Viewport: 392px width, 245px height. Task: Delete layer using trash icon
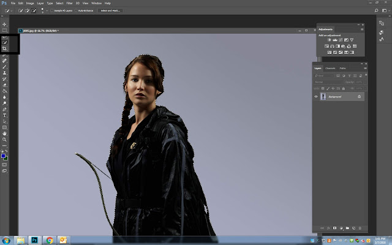[360, 228]
